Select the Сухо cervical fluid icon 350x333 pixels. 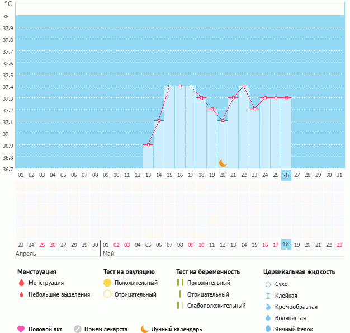[268, 284]
